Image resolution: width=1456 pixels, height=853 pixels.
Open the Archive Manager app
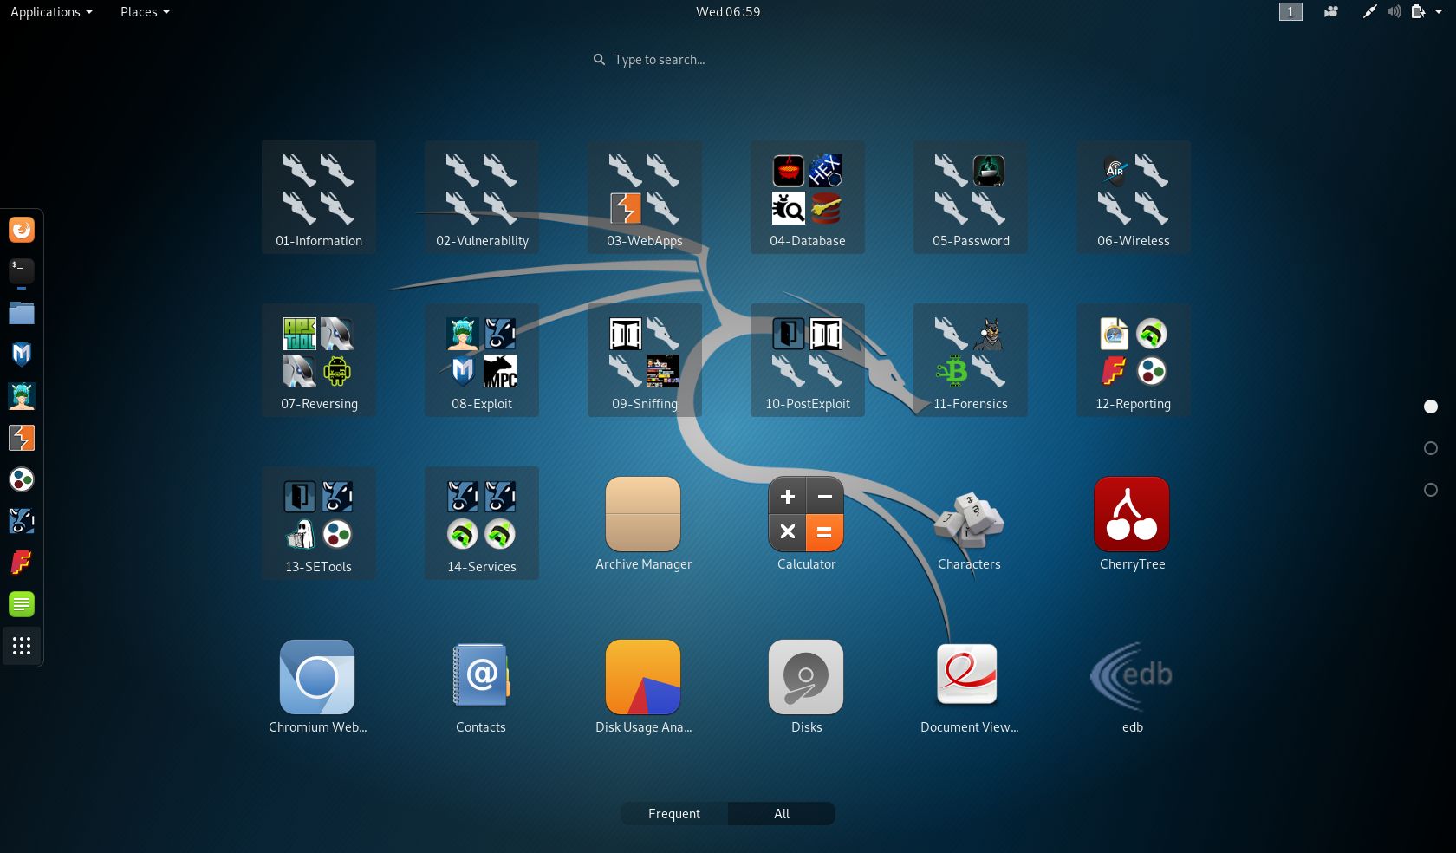pyautogui.click(x=644, y=524)
